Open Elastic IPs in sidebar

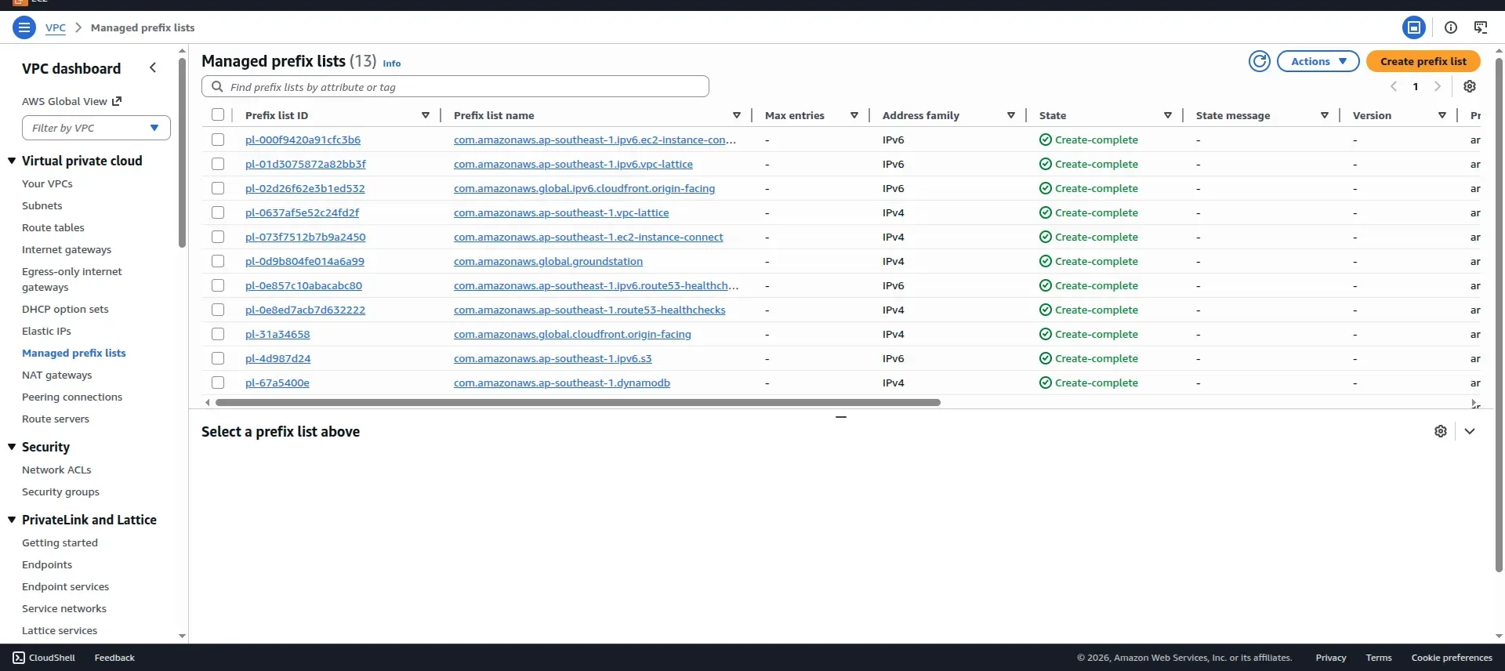pyautogui.click(x=46, y=331)
